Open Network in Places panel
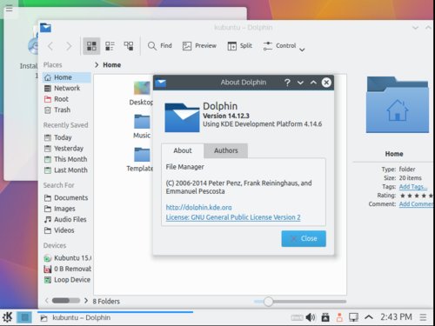Viewport: 435px width, 326px height. 67,88
